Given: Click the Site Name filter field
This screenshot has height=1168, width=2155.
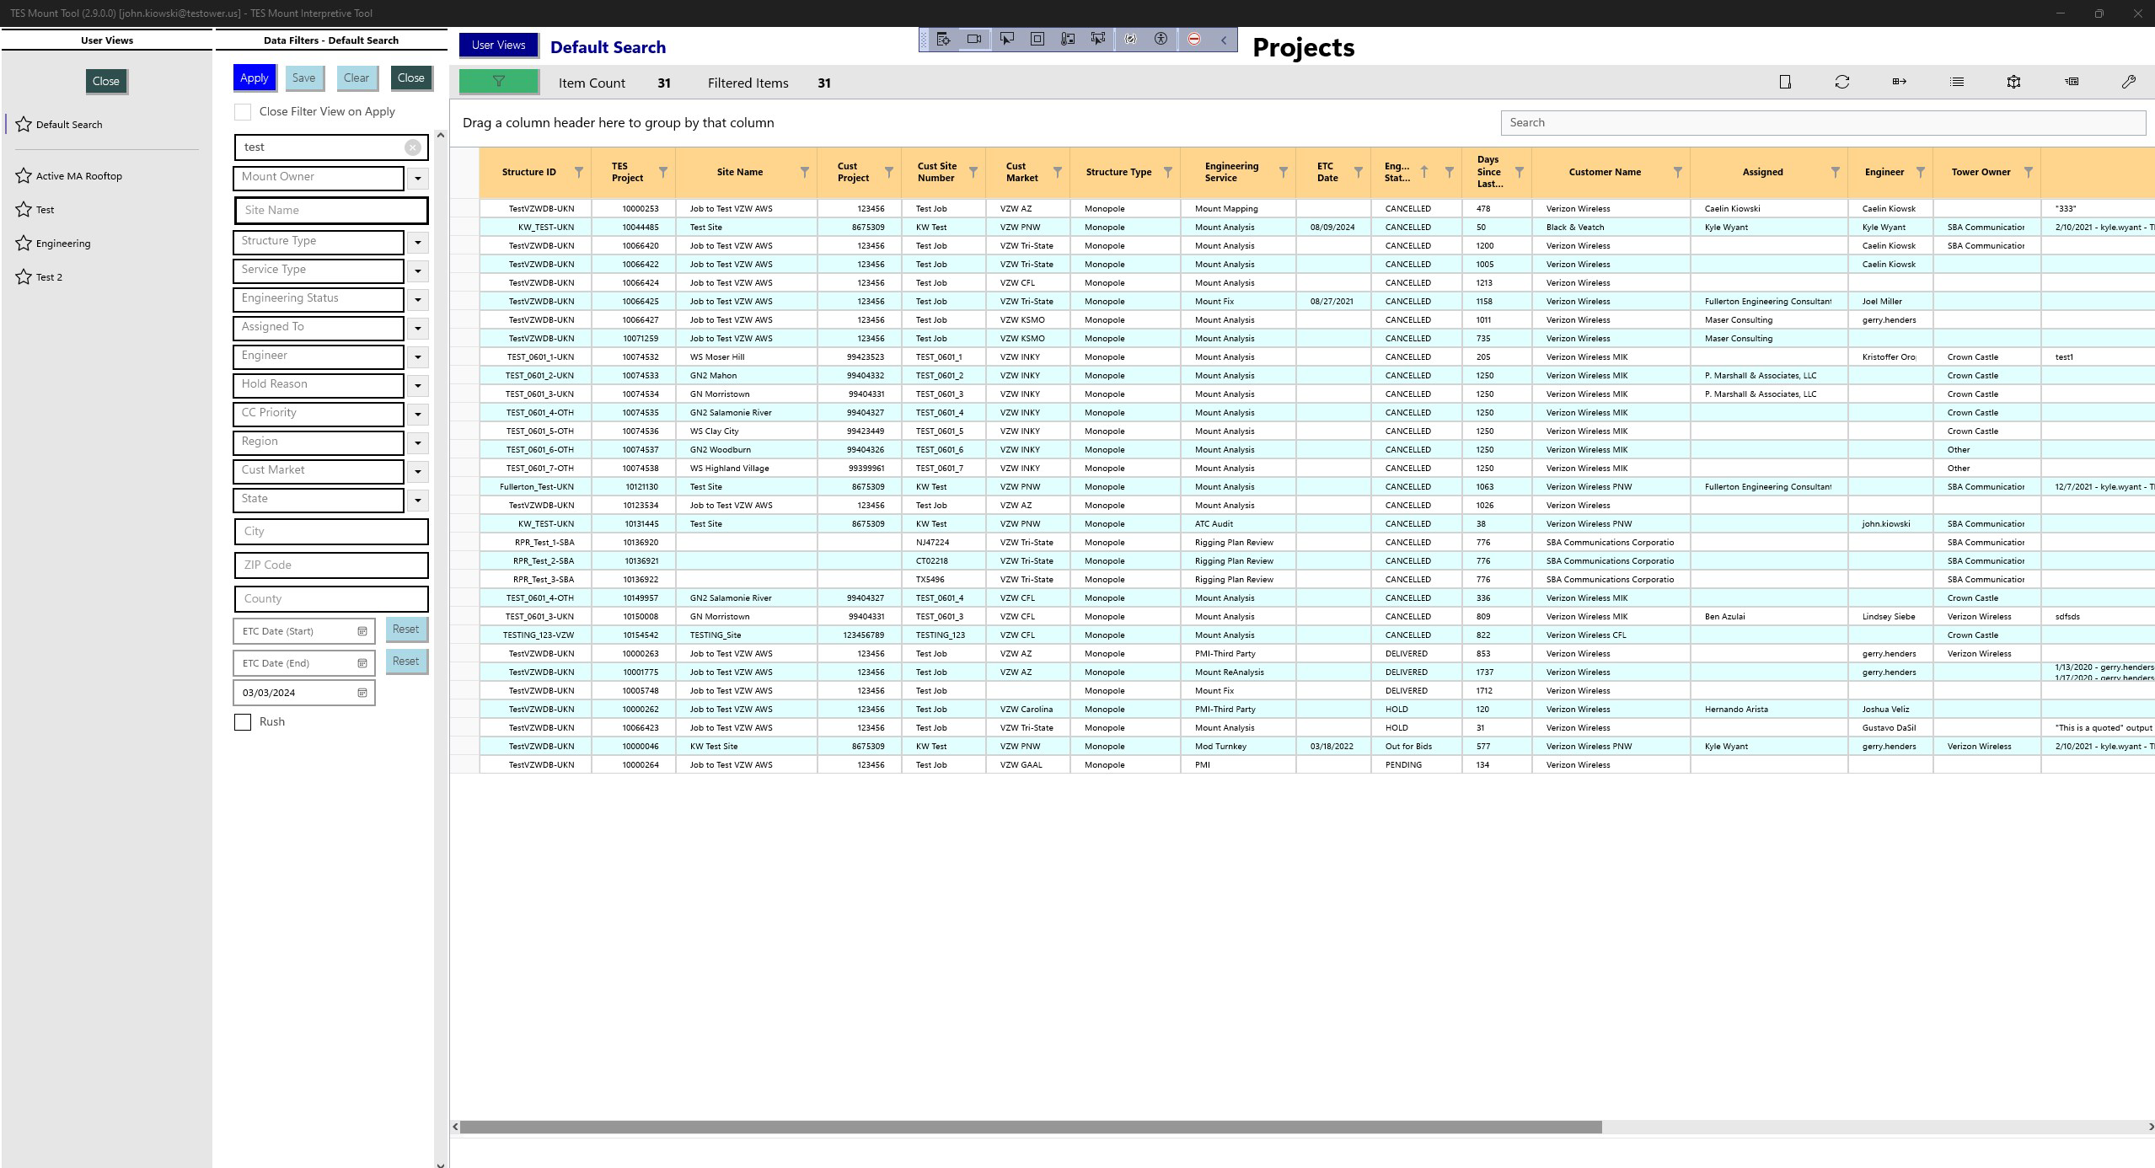Looking at the screenshot, I should 331,211.
